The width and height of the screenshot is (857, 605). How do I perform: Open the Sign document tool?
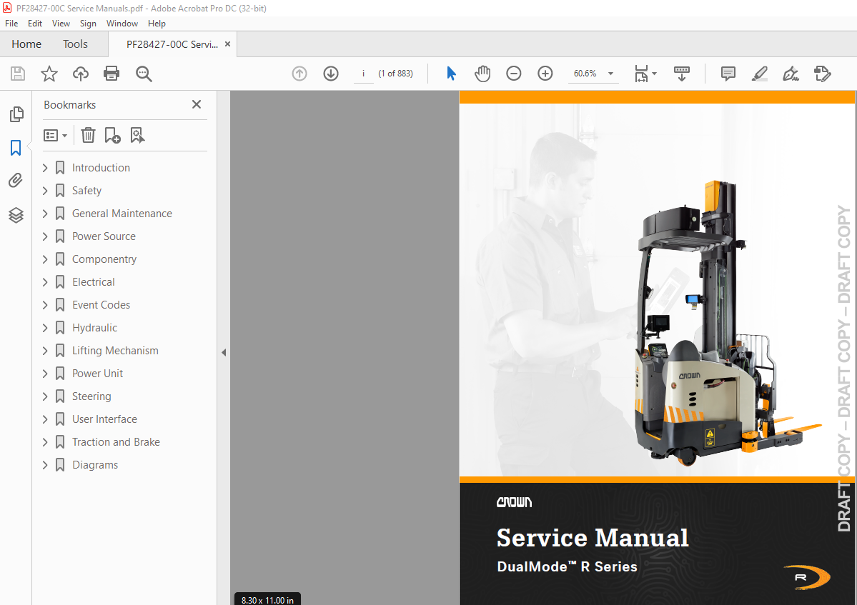coord(791,73)
